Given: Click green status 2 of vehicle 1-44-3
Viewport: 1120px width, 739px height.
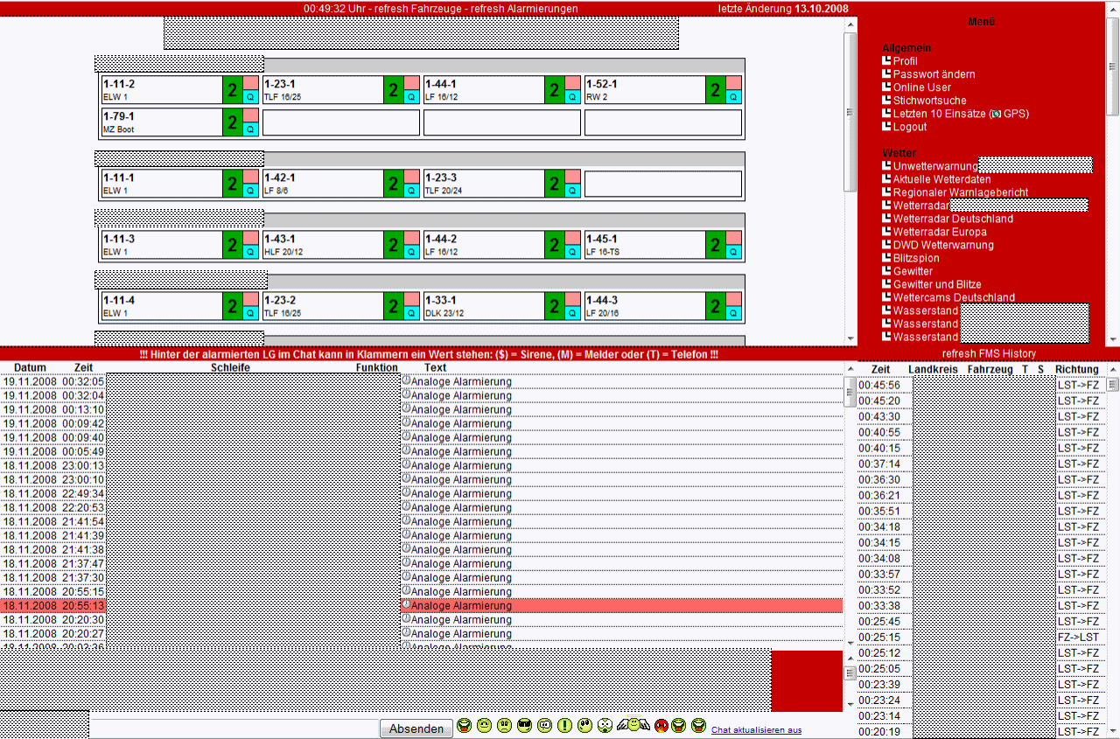Looking at the screenshot, I should pos(715,306).
